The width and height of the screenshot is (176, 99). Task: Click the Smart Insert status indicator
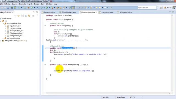121,97
